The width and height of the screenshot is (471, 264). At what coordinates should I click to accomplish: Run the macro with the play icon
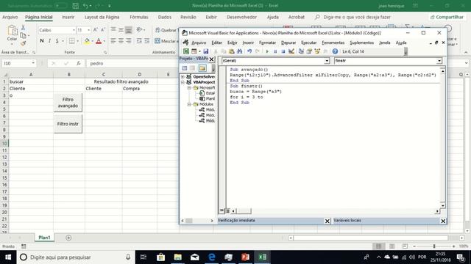coord(267,51)
